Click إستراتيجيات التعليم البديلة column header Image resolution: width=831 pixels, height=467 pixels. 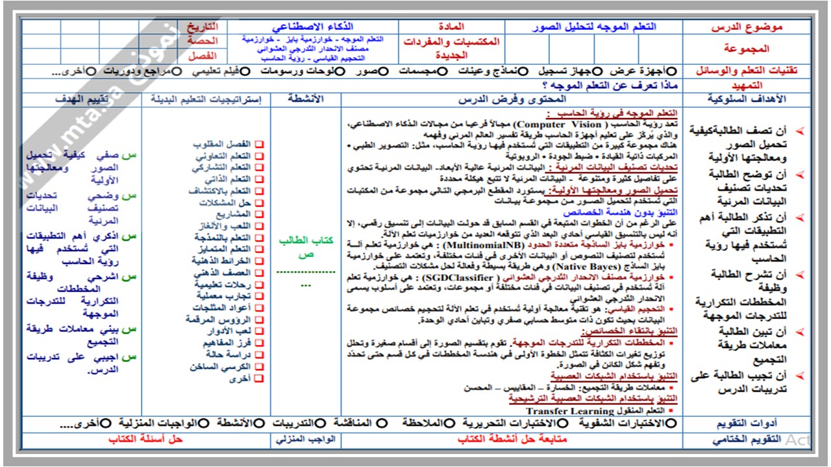click(206, 99)
